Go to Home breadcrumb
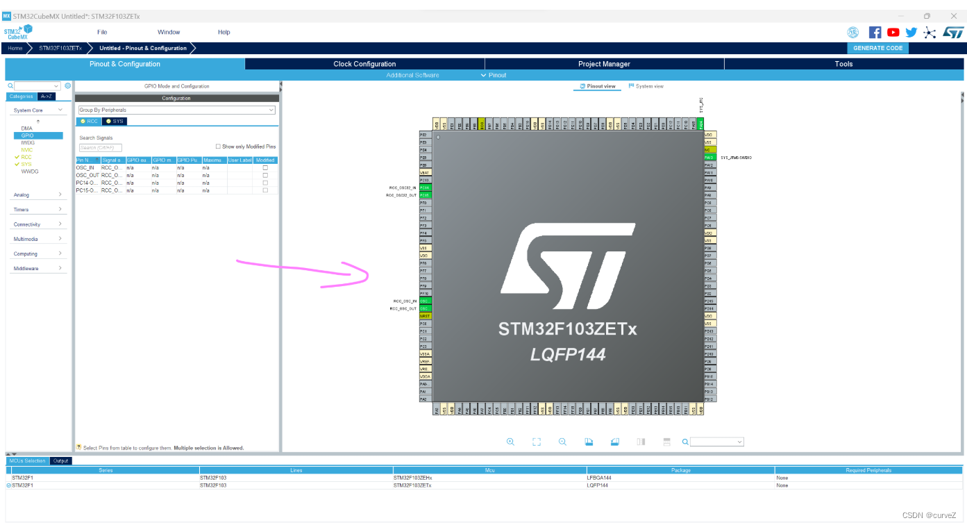The image size is (967, 525). coord(15,48)
